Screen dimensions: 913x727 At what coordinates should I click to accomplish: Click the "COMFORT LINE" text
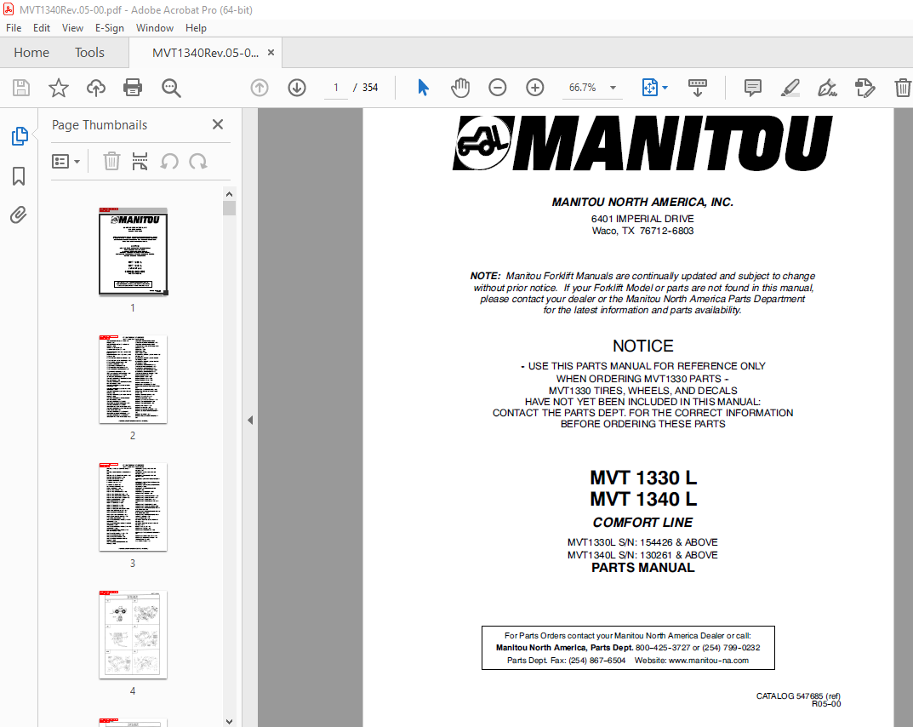tap(642, 523)
